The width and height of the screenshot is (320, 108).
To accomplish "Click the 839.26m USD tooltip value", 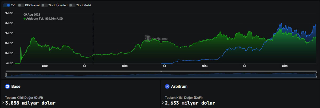I will tap(54, 19).
